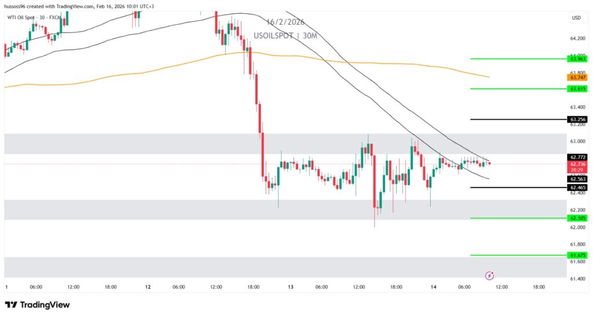Click the black 63.256 price label

(x=578, y=120)
